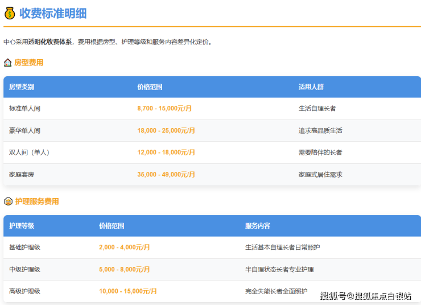The width and height of the screenshot is (421, 305).
Task: Select the 房型类别 column header
Action: 22,87
